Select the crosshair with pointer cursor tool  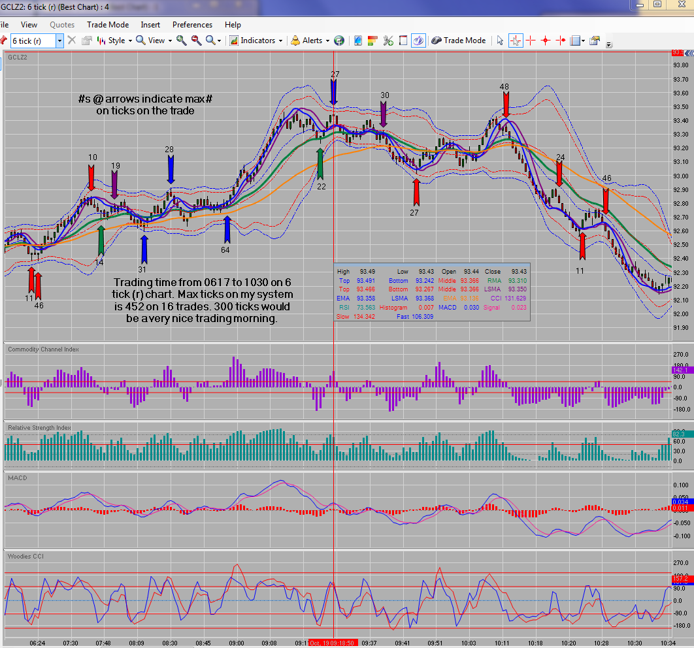tap(516, 40)
